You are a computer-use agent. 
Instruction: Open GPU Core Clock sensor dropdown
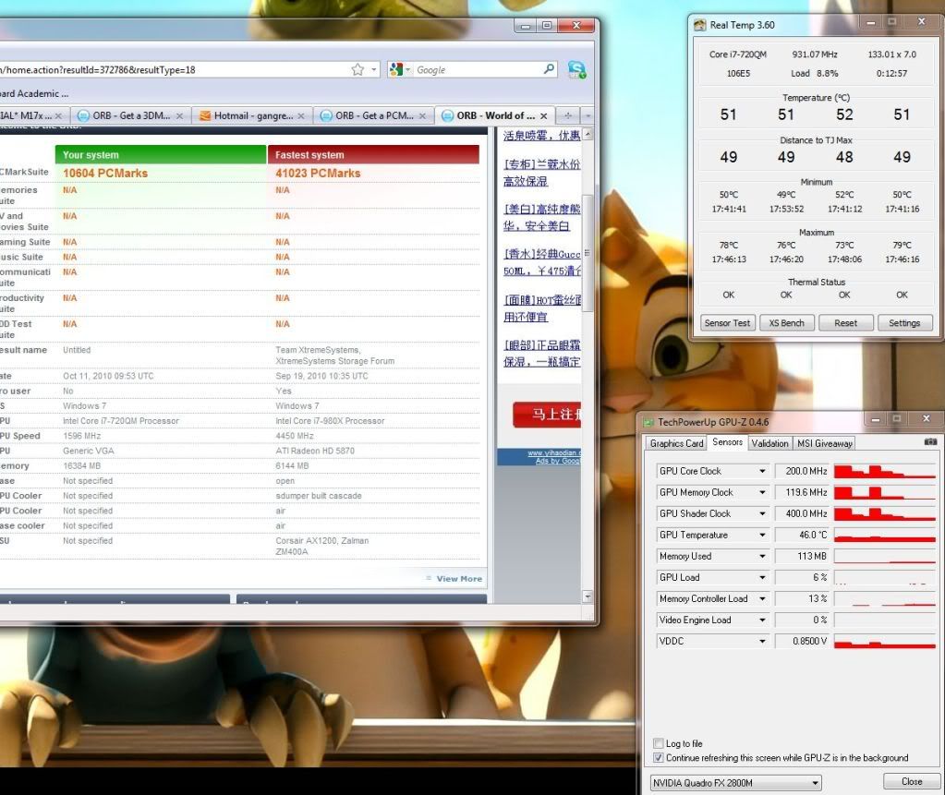pyautogui.click(x=762, y=471)
